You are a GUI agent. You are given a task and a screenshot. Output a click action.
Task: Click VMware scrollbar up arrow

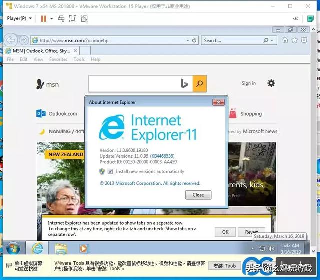pyautogui.click(x=313, y=29)
